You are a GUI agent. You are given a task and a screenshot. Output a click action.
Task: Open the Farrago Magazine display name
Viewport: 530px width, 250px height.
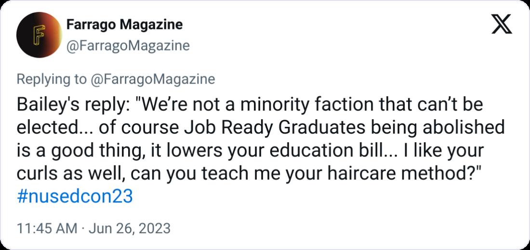pyautogui.click(x=124, y=25)
